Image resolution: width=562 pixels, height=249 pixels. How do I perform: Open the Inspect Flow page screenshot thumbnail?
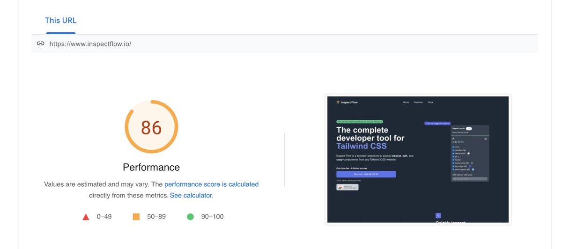pyautogui.click(x=418, y=160)
